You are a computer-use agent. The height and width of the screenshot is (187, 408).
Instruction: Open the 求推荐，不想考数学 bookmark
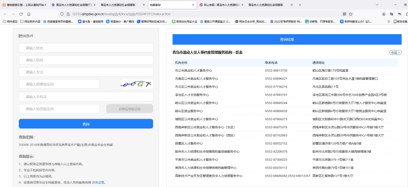pyautogui.click(x=320, y=21)
